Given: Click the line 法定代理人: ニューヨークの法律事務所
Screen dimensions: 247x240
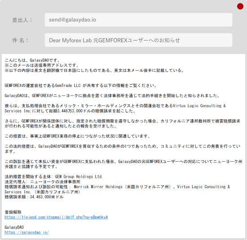Looking at the screenshot, I should pos(43,181).
